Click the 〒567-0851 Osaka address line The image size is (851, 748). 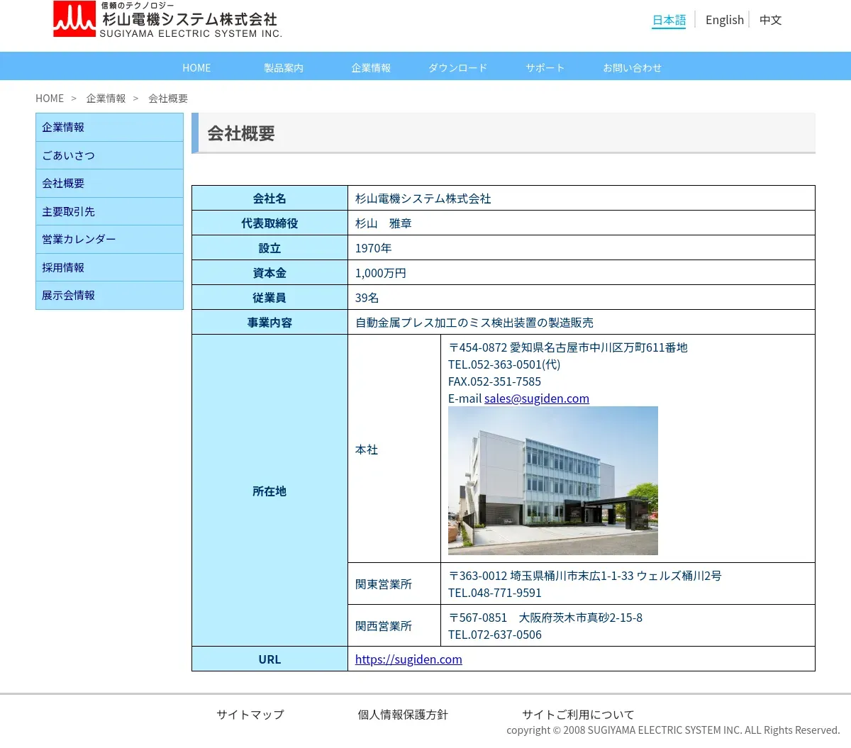click(545, 618)
